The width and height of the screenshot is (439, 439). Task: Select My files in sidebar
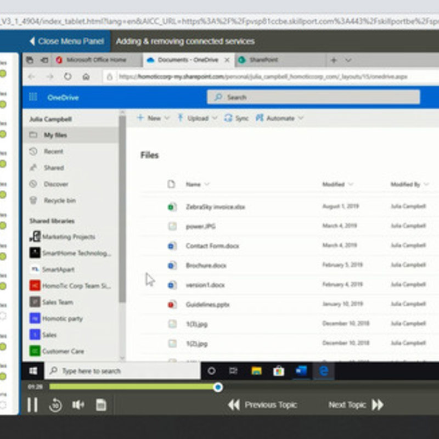[x=71, y=135]
